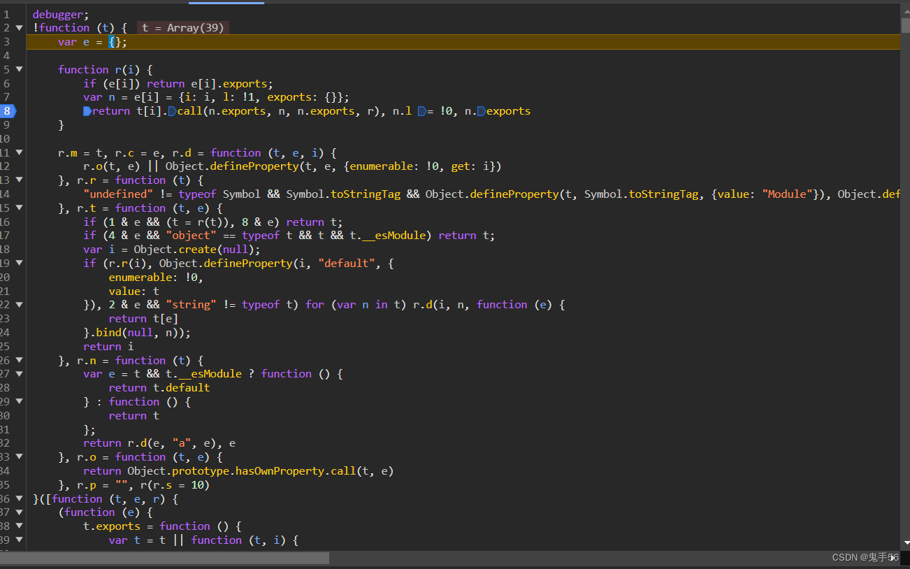
Task: Collapse the 'function r(i) {' block
Action: [x=19, y=69]
